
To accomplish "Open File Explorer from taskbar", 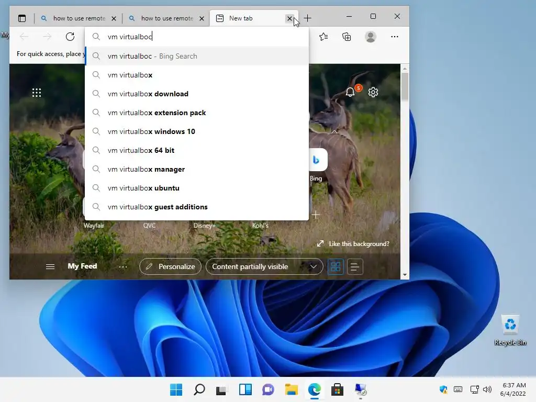I will click(291, 389).
